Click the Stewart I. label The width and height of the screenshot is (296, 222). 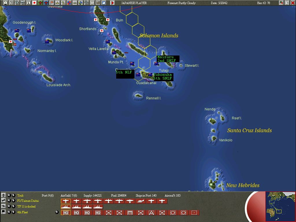[192, 66]
